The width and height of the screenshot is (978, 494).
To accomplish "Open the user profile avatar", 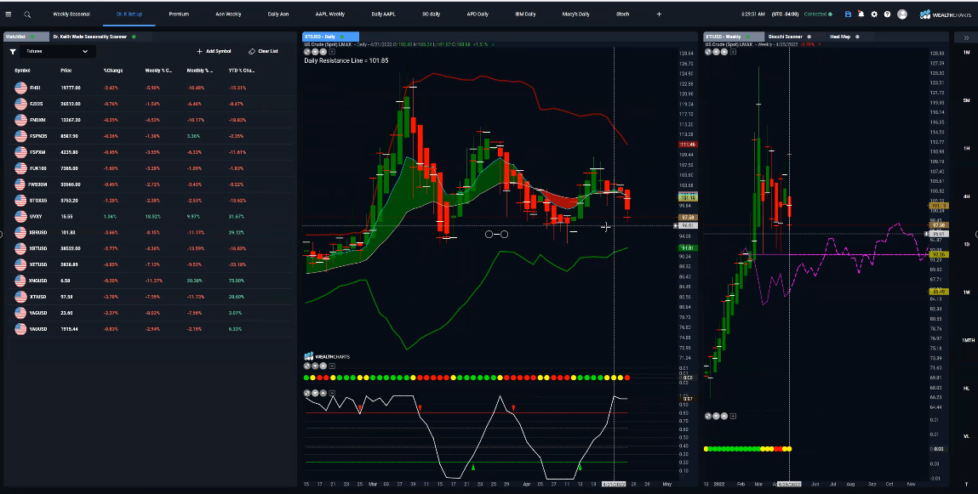I will point(902,14).
